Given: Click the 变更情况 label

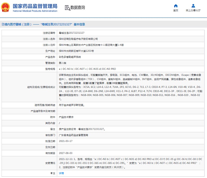Looking at the screenshot, I should coord(50,163).
